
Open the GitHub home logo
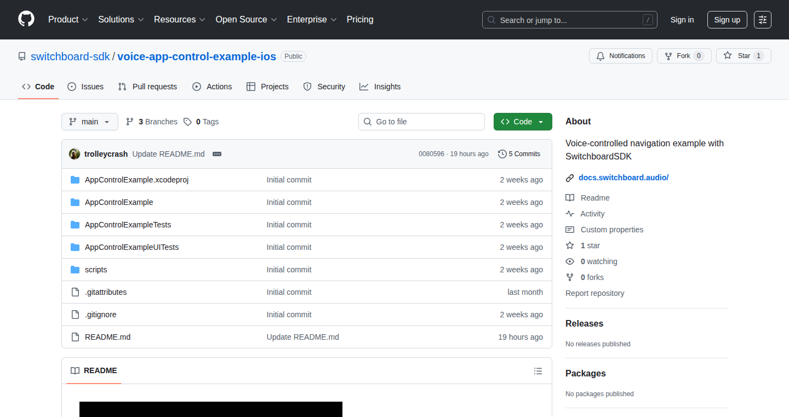point(26,19)
